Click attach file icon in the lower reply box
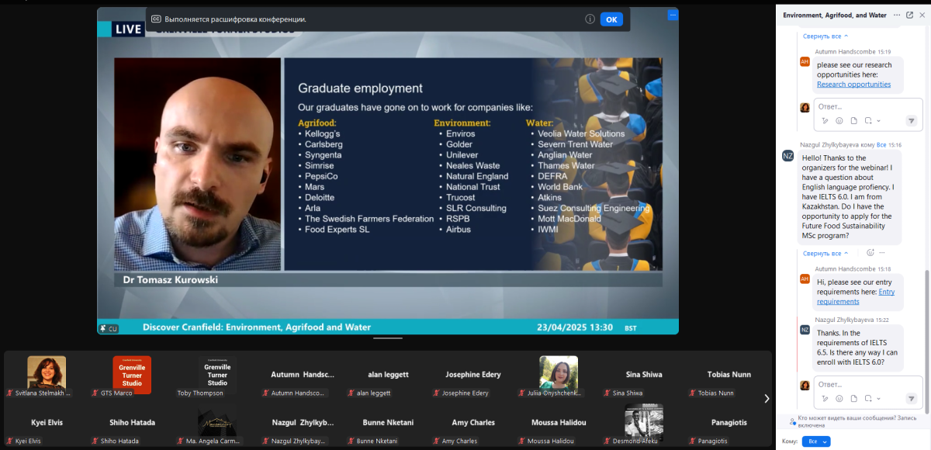 tap(853, 399)
